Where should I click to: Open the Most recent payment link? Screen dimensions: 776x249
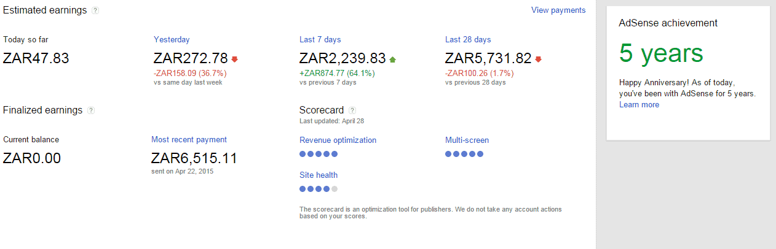pos(189,139)
